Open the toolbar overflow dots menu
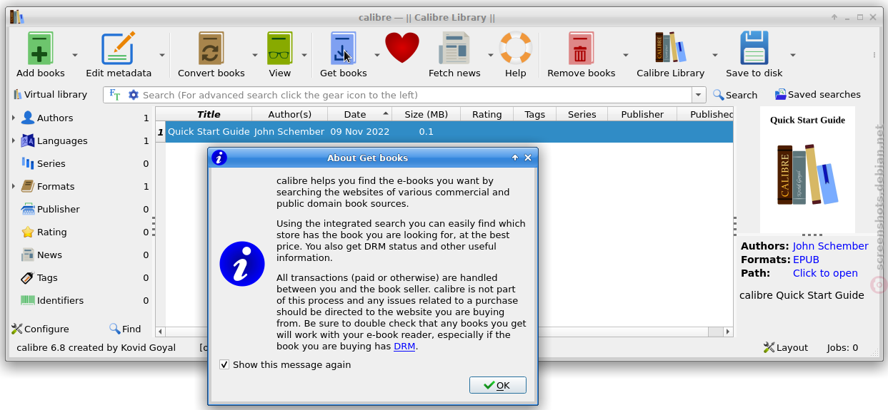 [x=874, y=55]
